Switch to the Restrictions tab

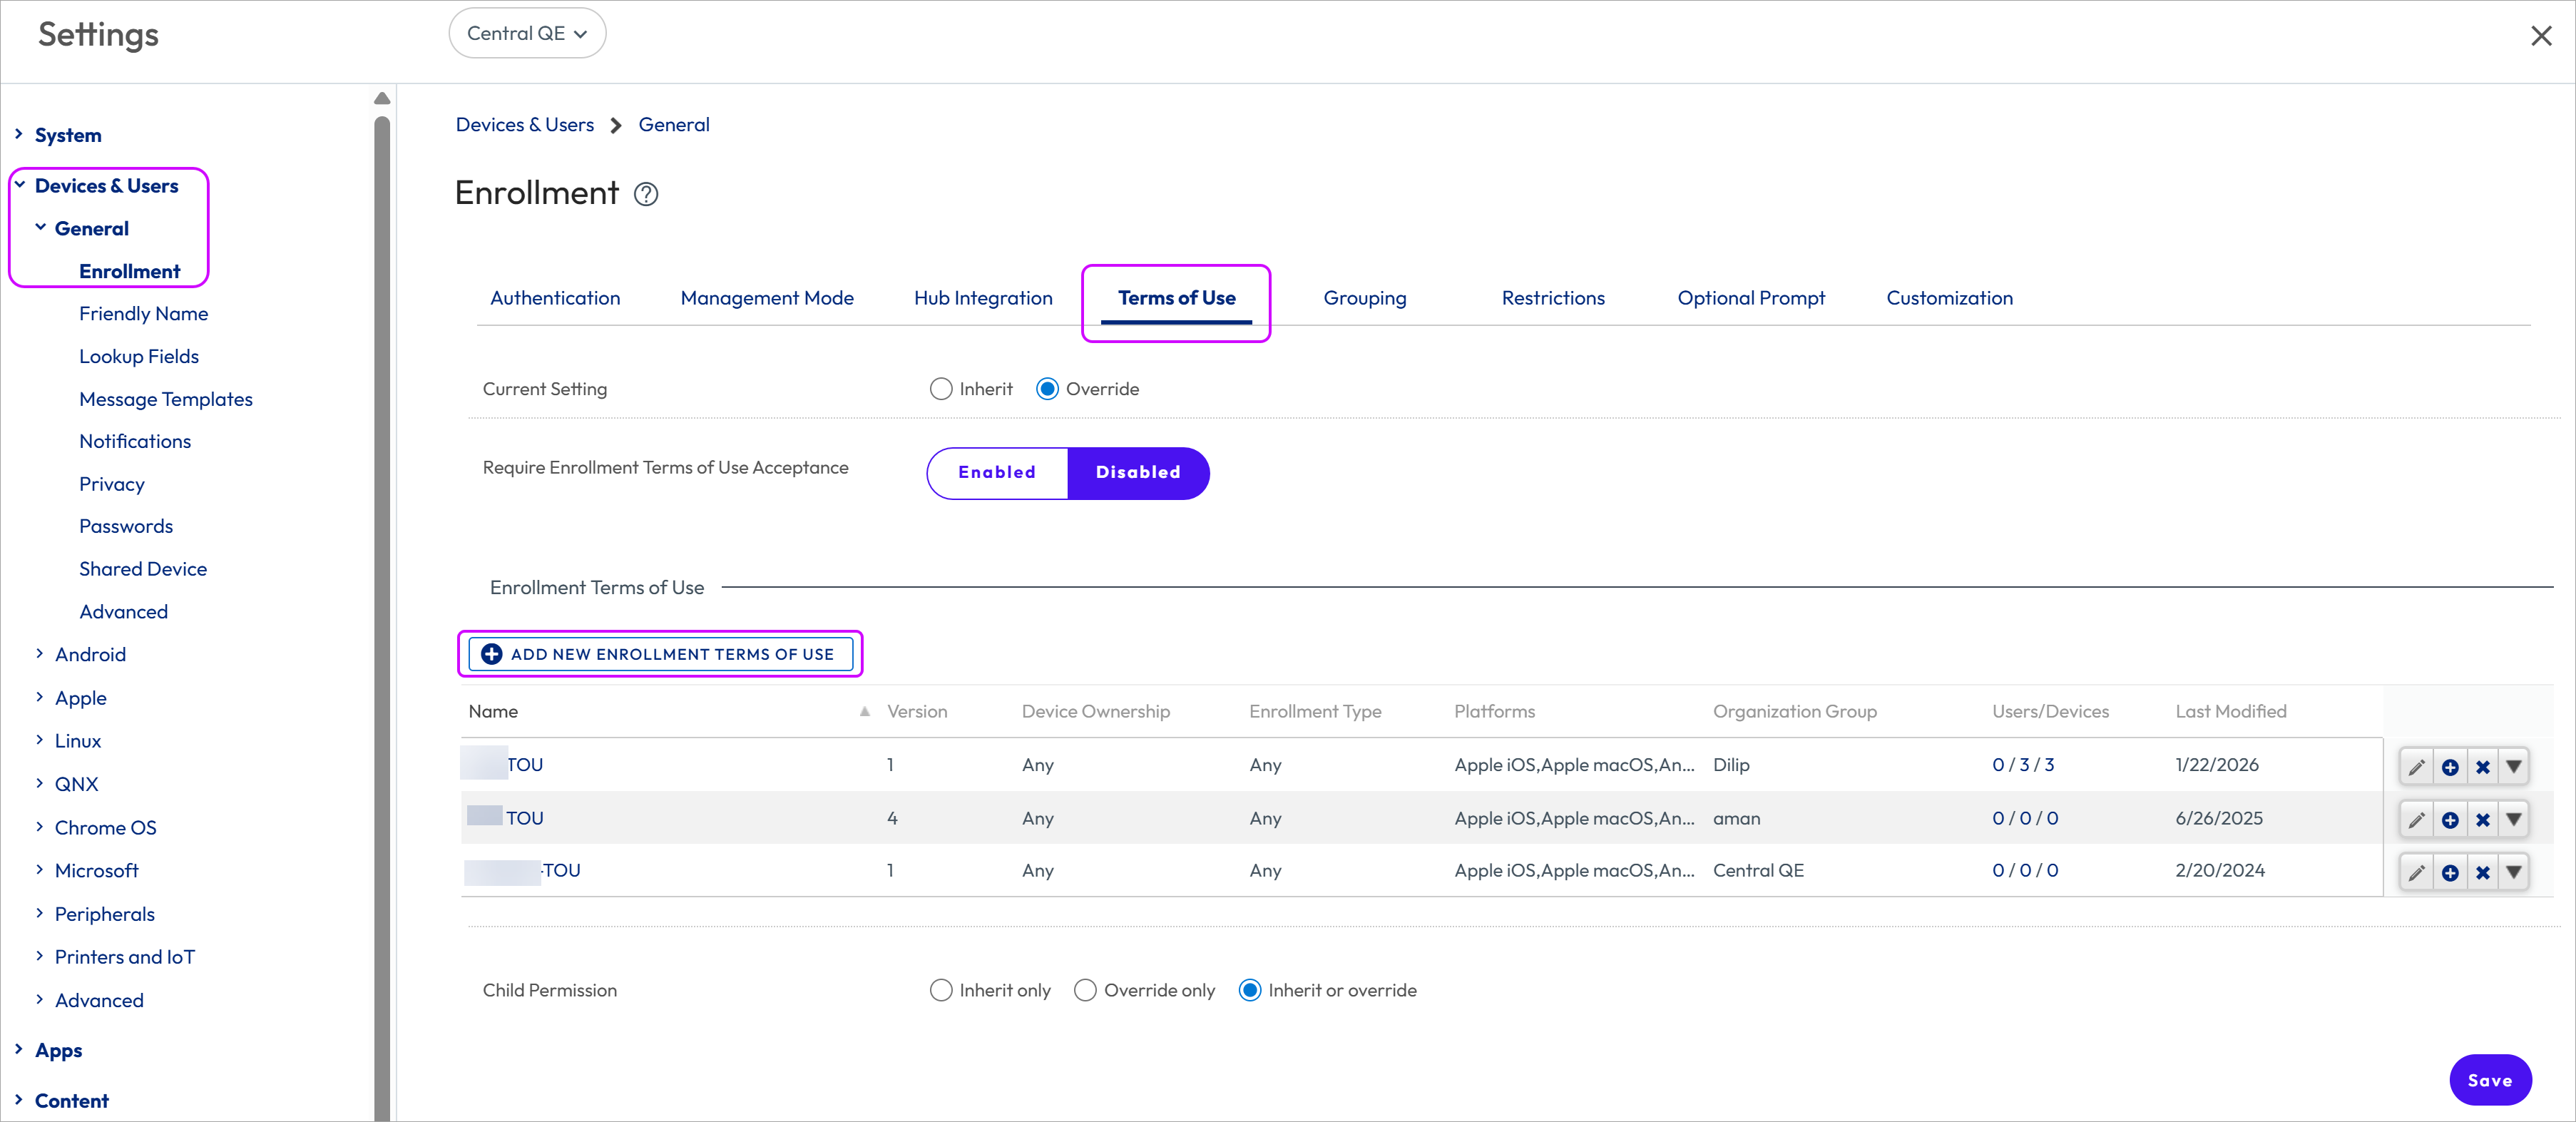(x=1553, y=298)
